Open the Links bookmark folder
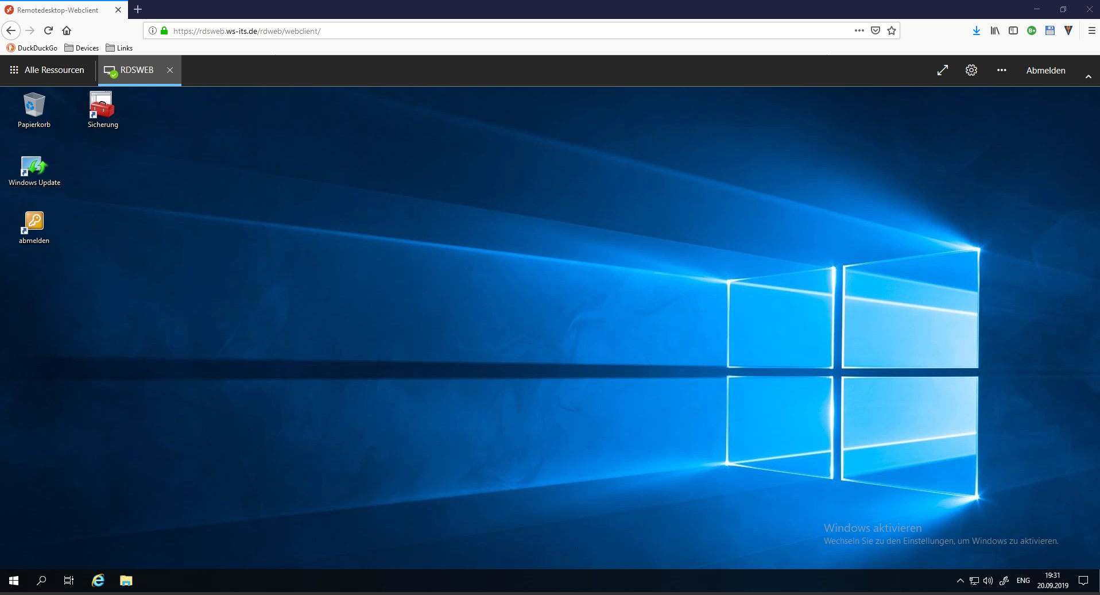 click(119, 48)
